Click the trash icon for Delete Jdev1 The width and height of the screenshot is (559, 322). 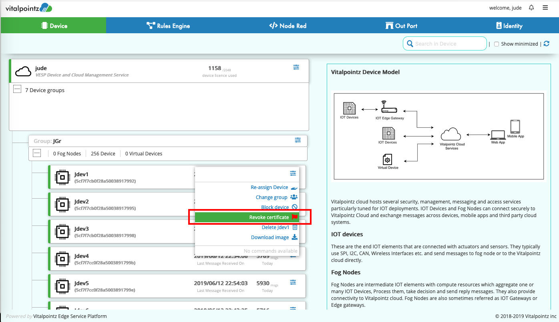pos(295,227)
